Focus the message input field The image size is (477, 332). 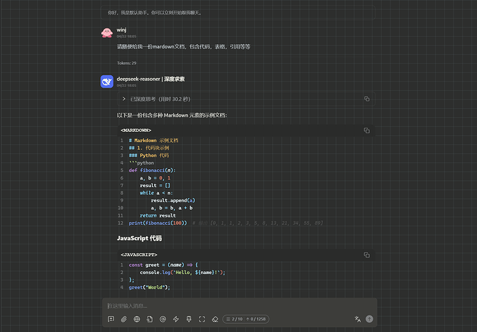tap(239, 306)
